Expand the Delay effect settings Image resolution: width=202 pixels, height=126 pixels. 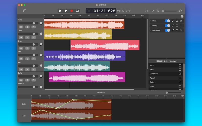pos(151,25)
